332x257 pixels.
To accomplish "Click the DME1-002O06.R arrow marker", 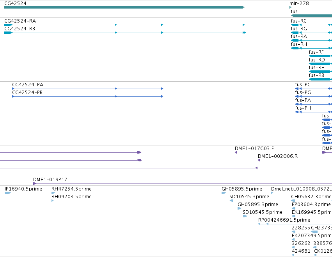I will (x=259, y=160).
